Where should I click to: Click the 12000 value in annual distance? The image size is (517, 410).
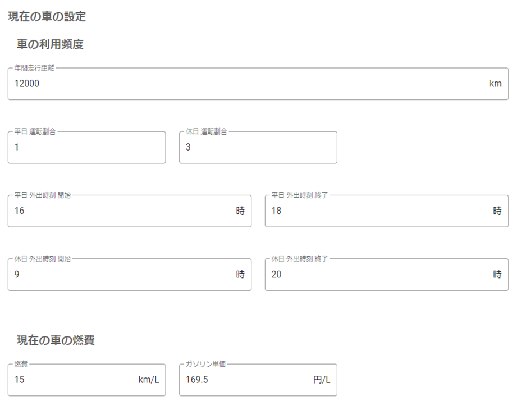[x=27, y=84]
